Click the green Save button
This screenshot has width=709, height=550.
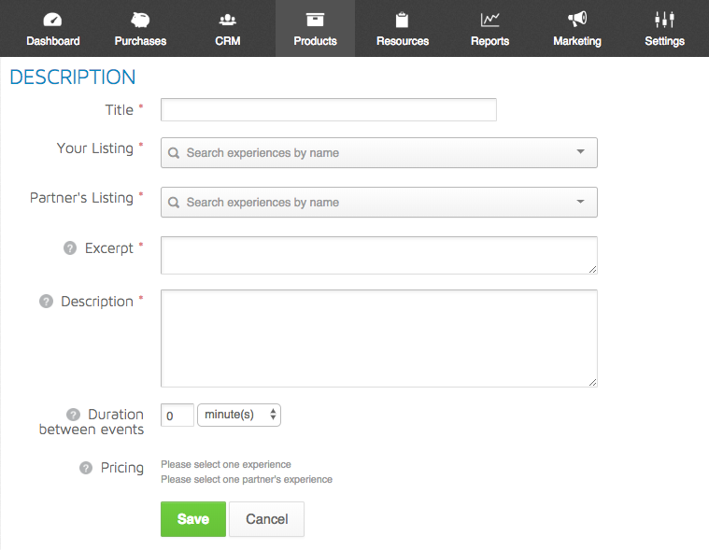click(x=193, y=519)
